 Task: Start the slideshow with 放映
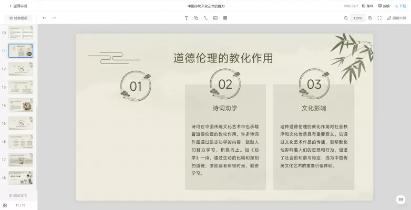[x=384, y=6]
